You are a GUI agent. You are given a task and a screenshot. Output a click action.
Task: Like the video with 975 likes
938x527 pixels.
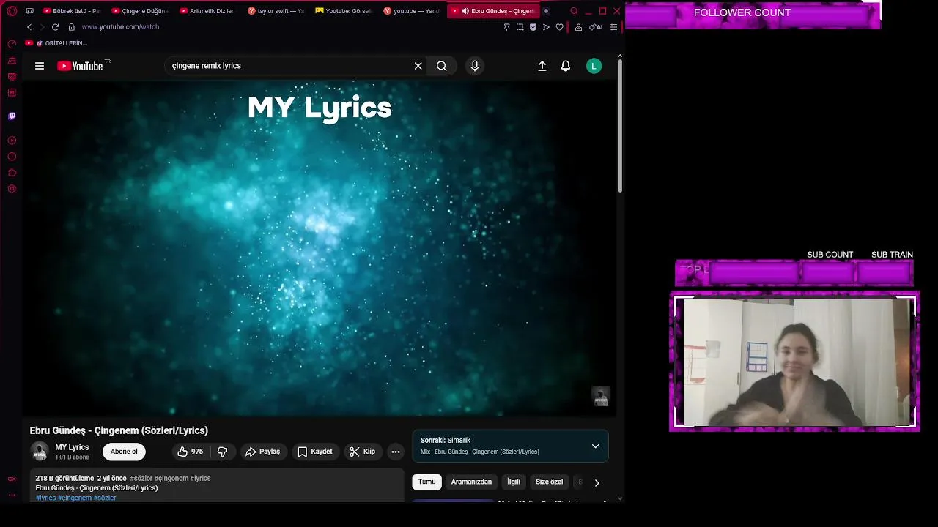191,452
